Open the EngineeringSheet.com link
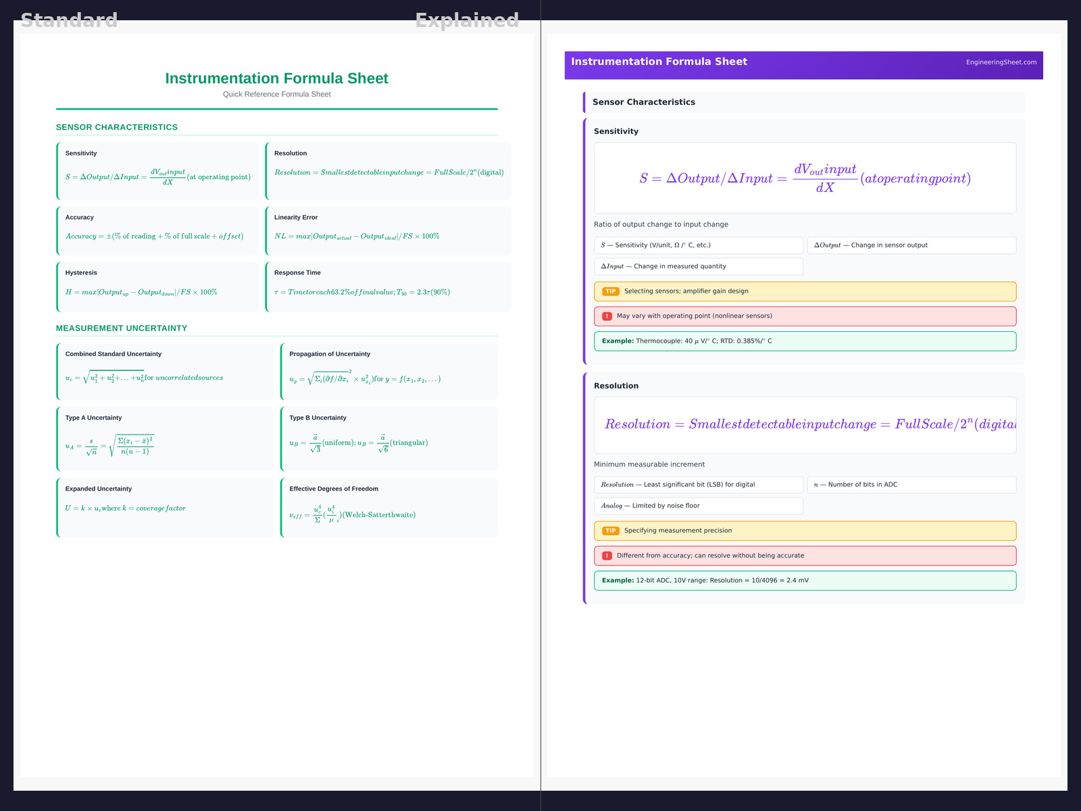Screen dimensions: 1081x811 [x=1001, y=62]
